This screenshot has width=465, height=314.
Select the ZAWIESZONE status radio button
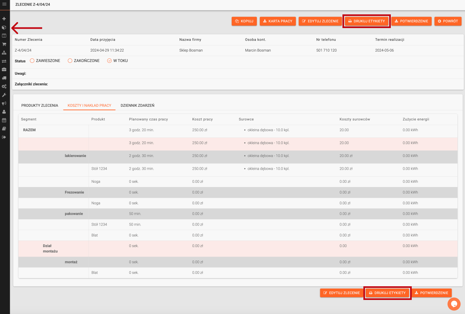click(32, 61)
